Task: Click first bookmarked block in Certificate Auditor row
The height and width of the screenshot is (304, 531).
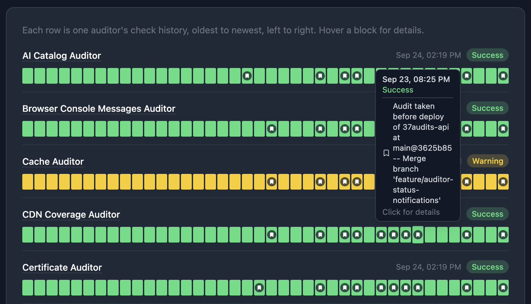Action: [259, 288]
